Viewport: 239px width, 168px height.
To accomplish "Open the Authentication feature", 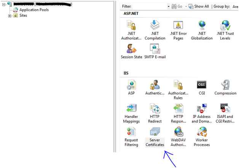I will click(x=155, y=87).
